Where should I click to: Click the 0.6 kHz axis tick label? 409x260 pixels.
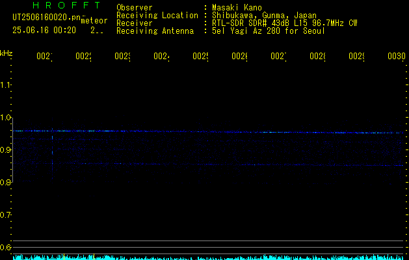[5, 247]
